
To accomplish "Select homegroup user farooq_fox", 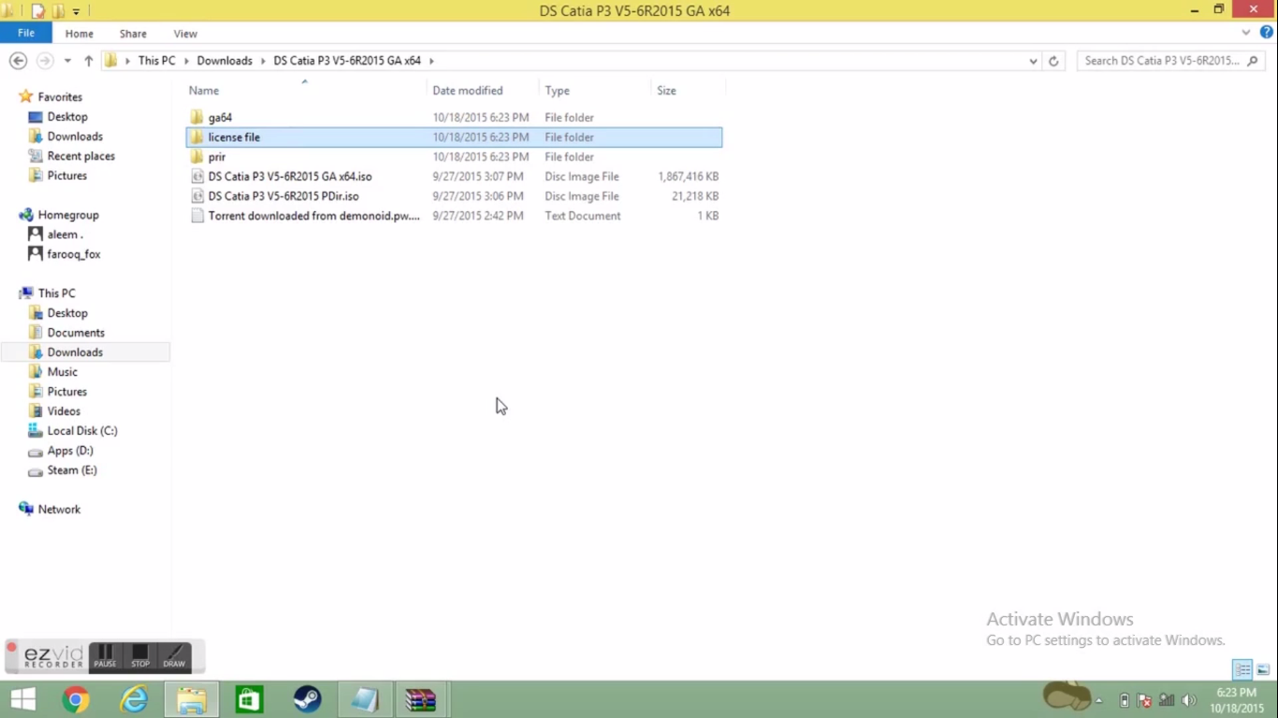I will click(74, 254).
